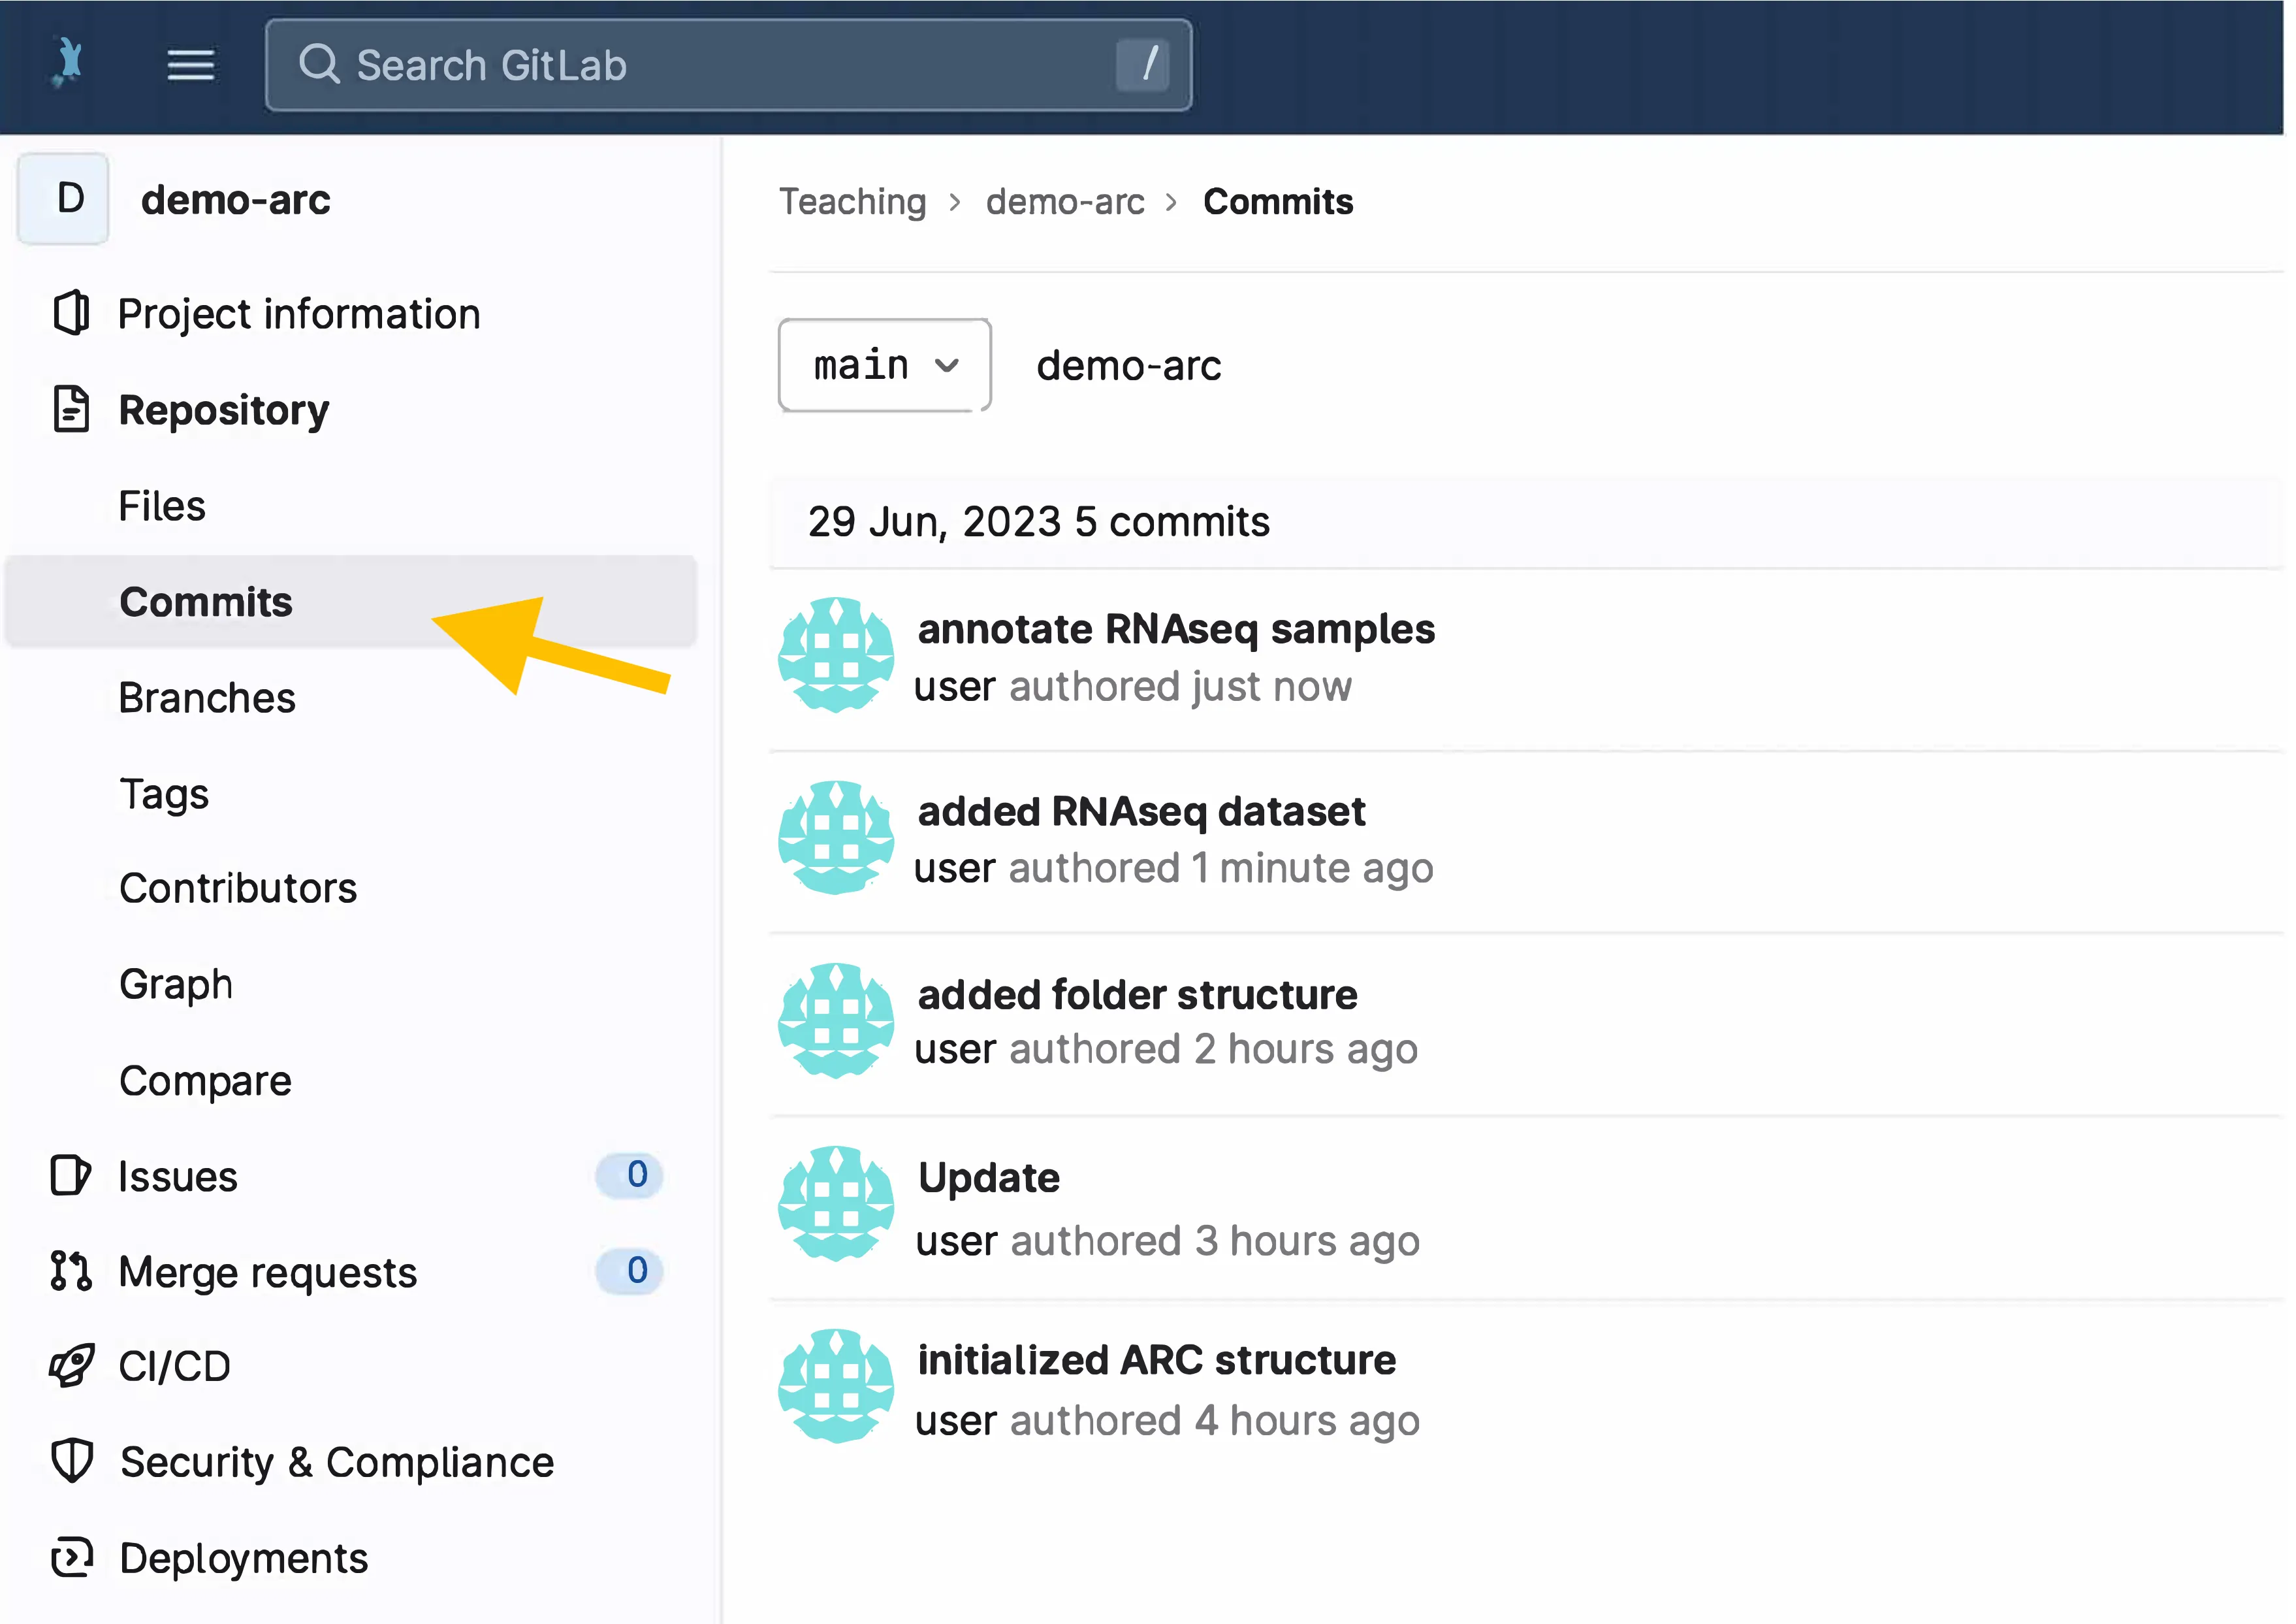Viewport: 2296px width, 1624px height.
Task: Select Commits in the sidebar
Action: pyautogui.click(x=351, y=602)
